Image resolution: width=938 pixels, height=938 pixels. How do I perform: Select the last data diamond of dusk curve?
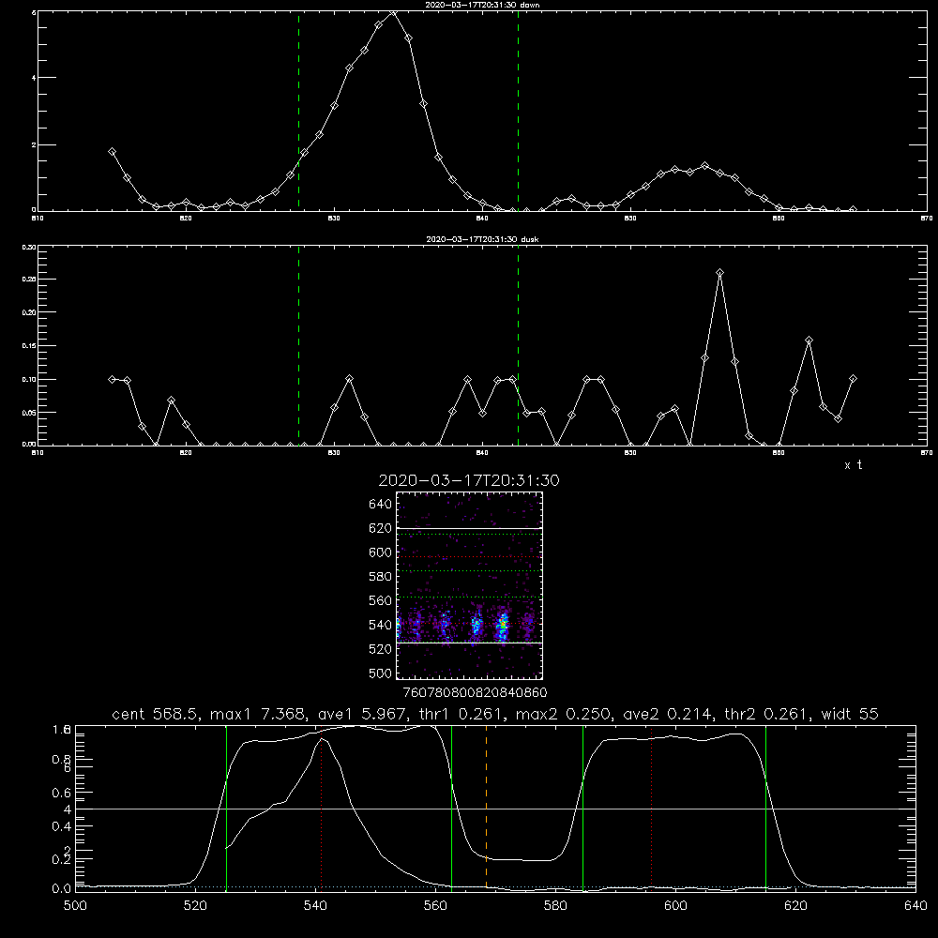click(854, 379)
